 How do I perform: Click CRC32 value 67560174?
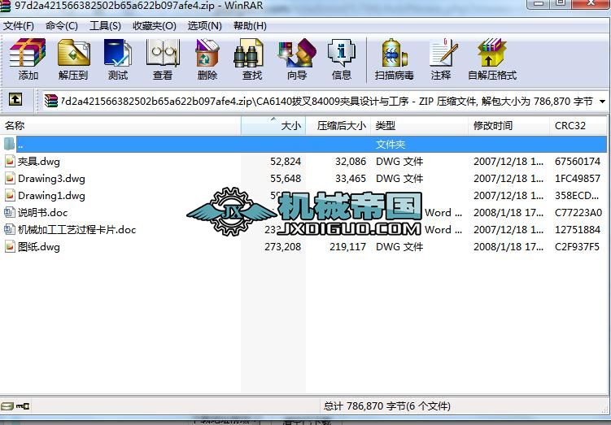tap(578, 161)
